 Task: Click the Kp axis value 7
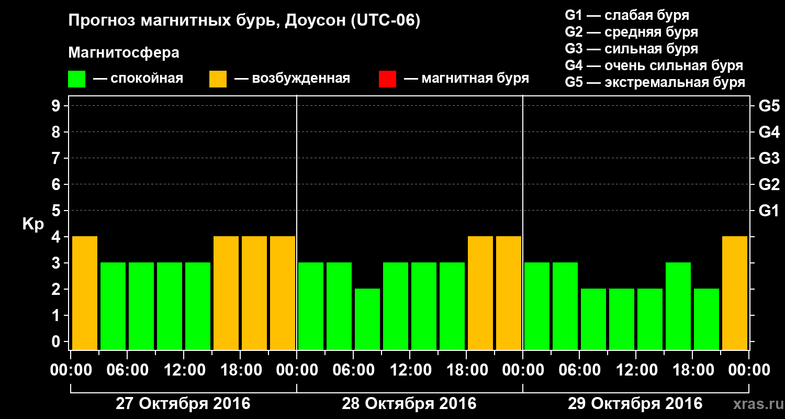point(57,159)
